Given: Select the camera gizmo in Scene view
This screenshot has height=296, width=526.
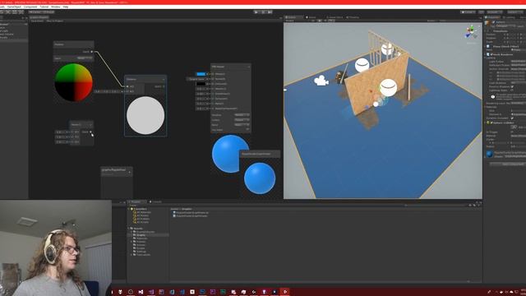Looking at the screenshot, I should click(x=321, y=81).
